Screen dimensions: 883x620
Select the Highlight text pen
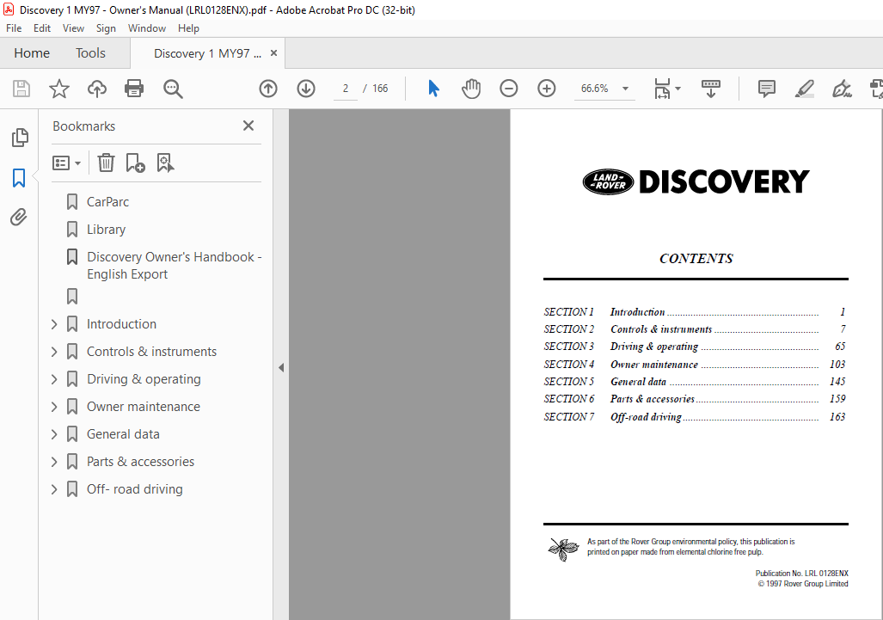pyautogui.click(x=804, y=89)
